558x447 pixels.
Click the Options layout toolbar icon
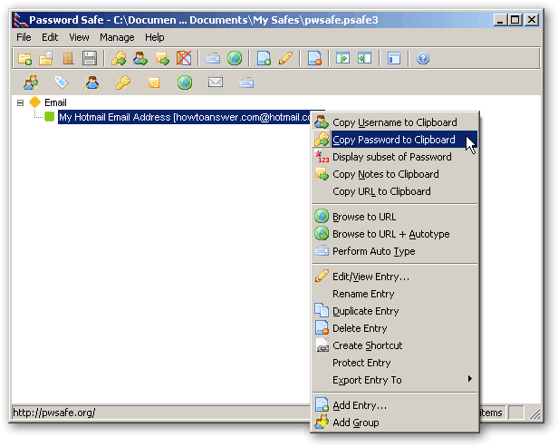click(394, 58)
